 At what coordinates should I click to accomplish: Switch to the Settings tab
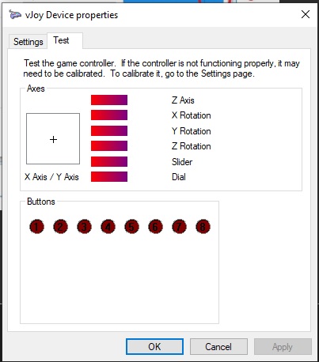[28, 42]
